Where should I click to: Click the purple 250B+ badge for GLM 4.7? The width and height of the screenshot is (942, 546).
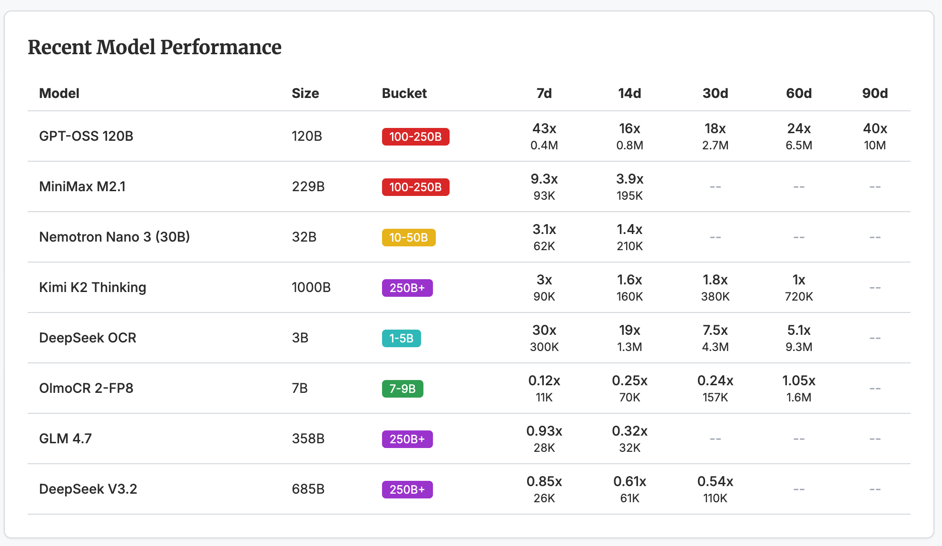(x=407, y=439)
